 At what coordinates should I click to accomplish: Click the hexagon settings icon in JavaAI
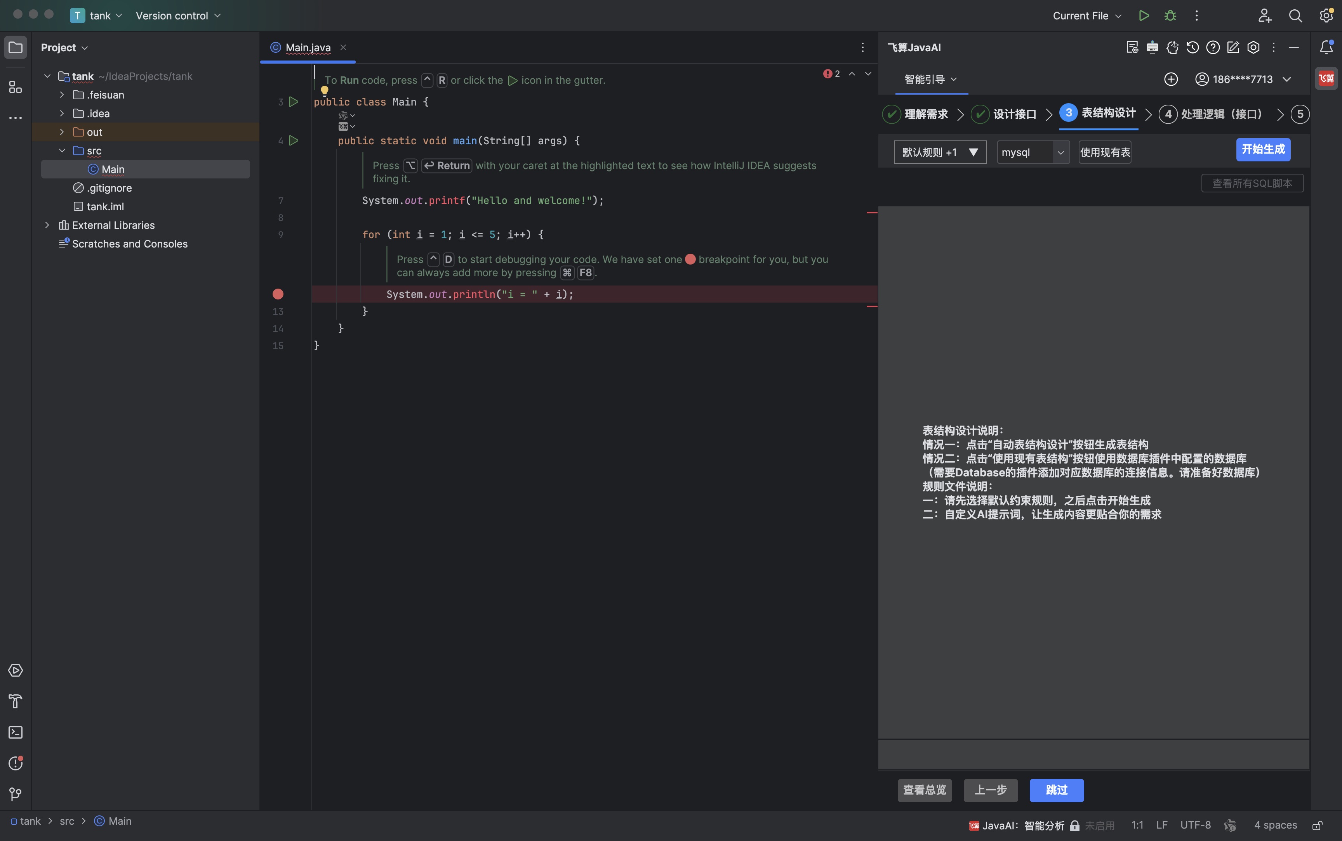1253,48
